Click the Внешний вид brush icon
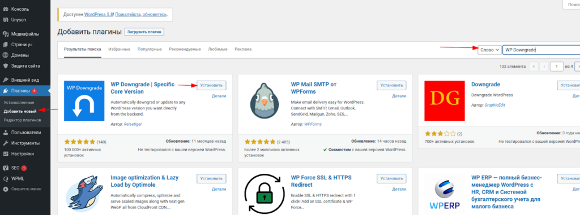580x215 pixels. (x=6, y=80)
